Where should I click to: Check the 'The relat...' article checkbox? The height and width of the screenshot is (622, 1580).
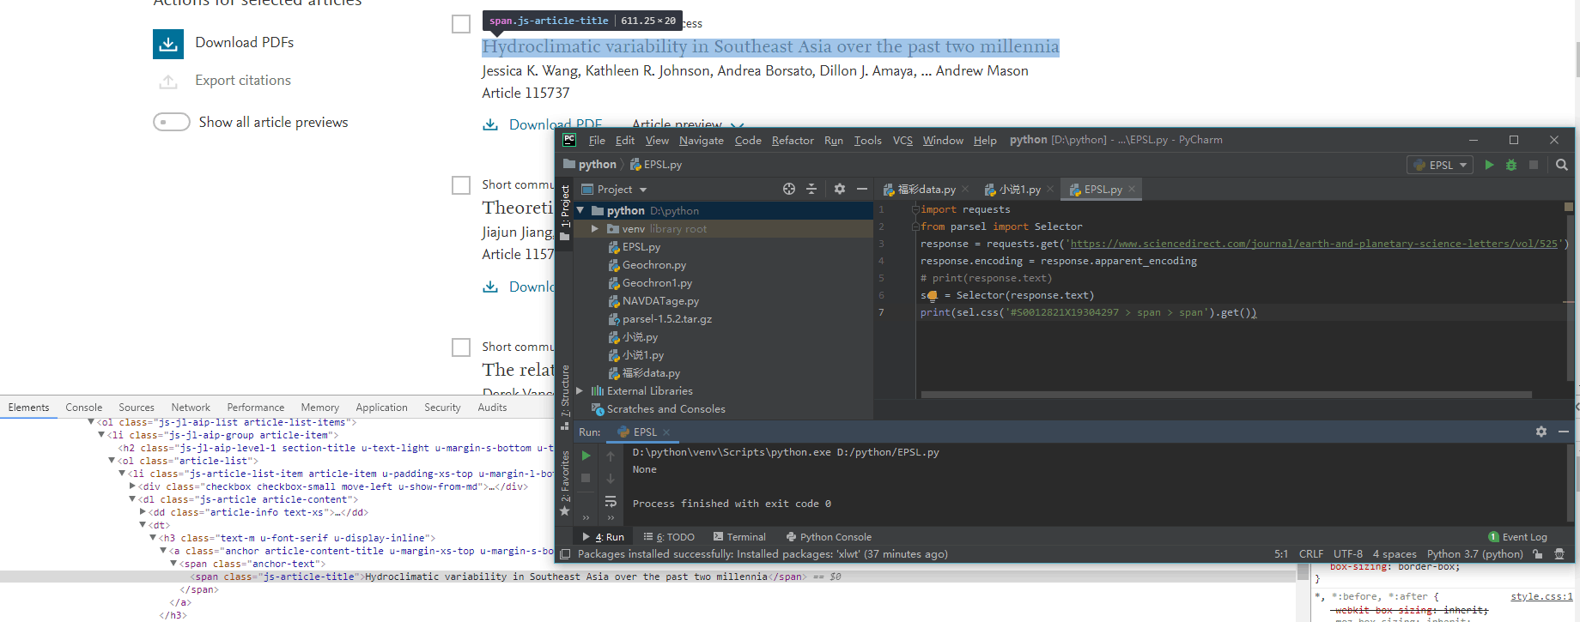click(x=461, y=347)
